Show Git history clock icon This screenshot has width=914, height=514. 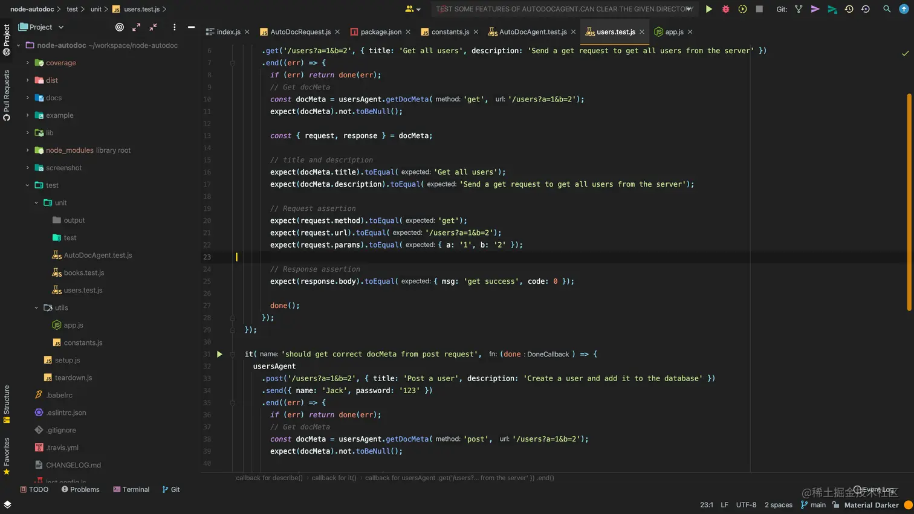click(849, 9)
